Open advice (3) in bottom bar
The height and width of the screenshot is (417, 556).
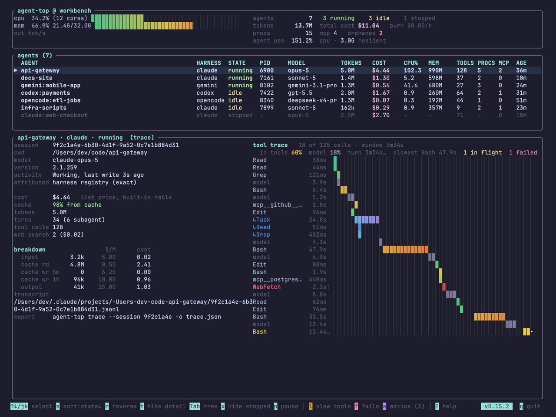pos(407,407)
